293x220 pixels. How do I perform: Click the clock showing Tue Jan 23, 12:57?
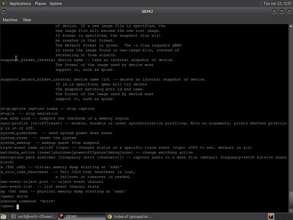278,3
